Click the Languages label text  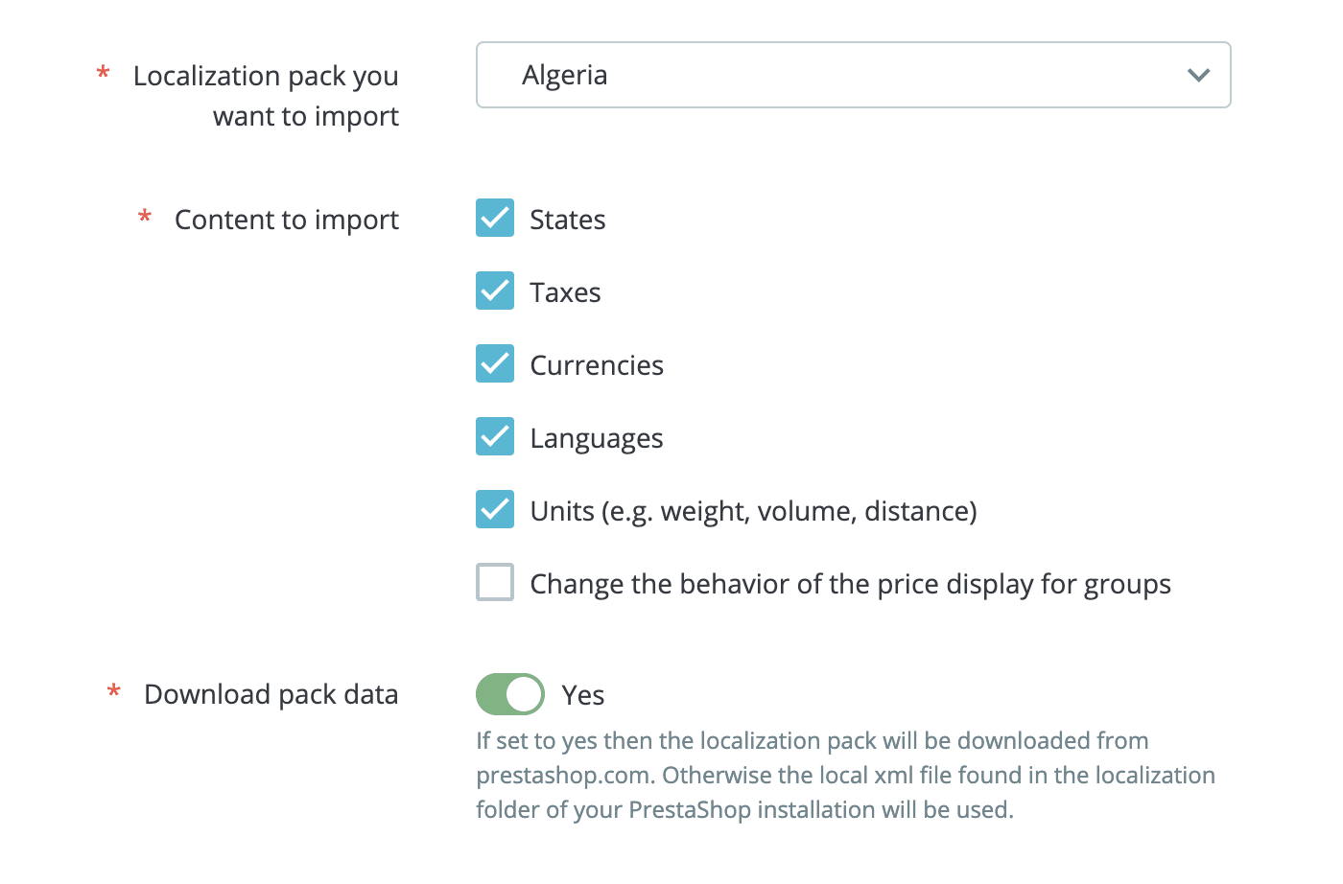coord(596,437)
